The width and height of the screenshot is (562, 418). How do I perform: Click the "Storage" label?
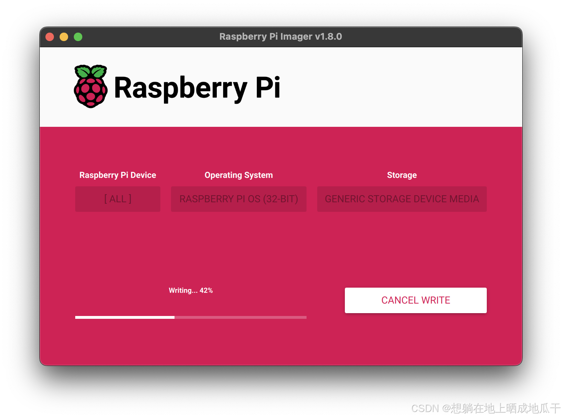click(x=402, y=175)
